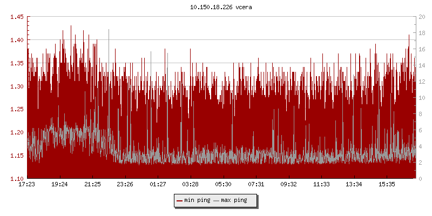This screenshot has height=216, width=432.
Task: Select the max ping legend label
Action: click(x=234, y=201)
